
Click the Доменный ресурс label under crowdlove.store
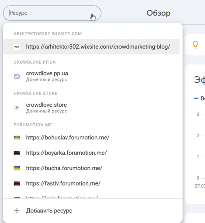point(46,111)
